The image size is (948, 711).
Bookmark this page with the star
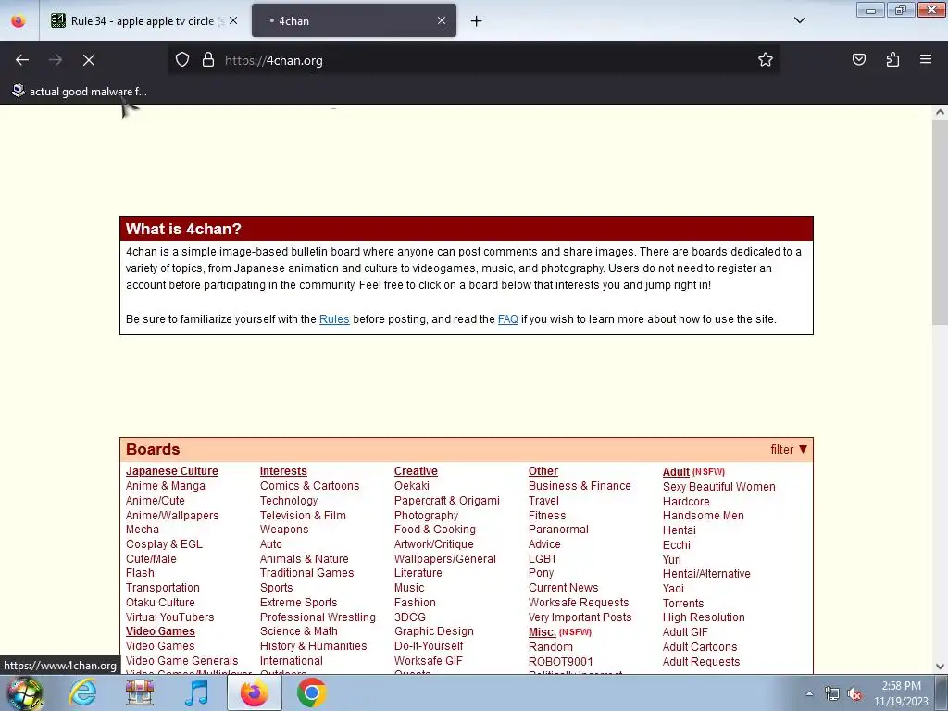click(x=766, y=60)
